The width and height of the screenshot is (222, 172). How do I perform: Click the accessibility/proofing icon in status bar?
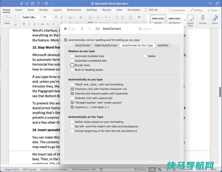coord(101,170)
